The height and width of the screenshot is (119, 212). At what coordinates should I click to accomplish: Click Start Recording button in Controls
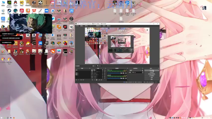click(152, 72)
